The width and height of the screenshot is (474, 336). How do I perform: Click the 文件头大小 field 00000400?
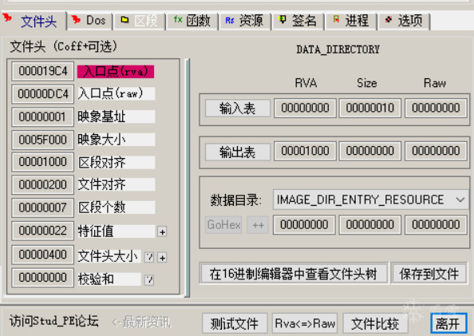42,255
